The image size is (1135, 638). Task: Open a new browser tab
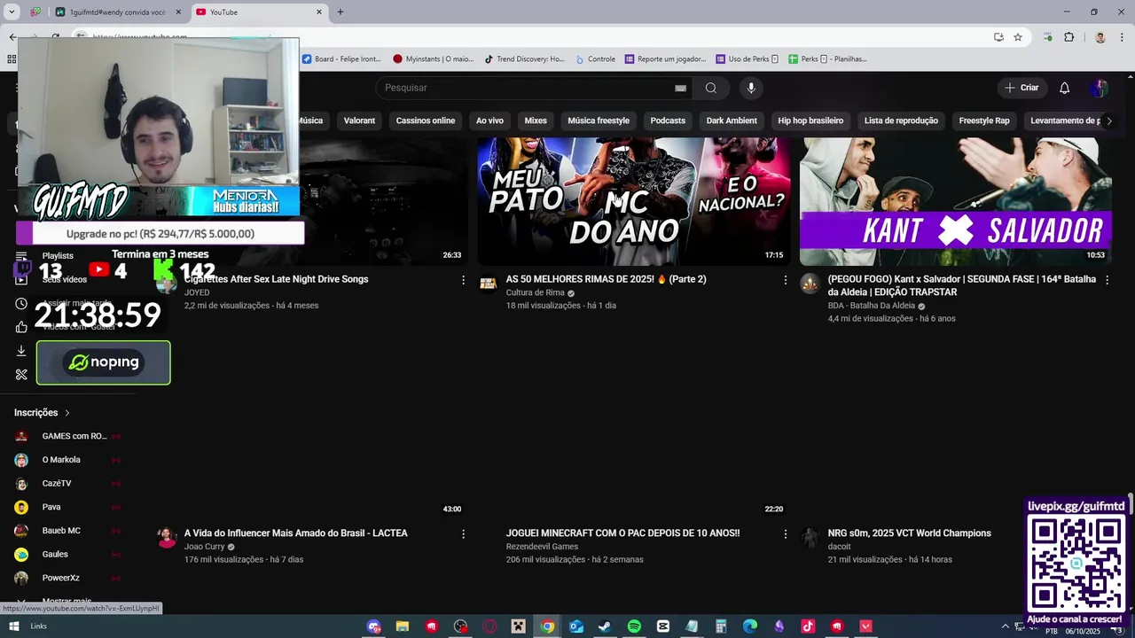pos(340,12)
